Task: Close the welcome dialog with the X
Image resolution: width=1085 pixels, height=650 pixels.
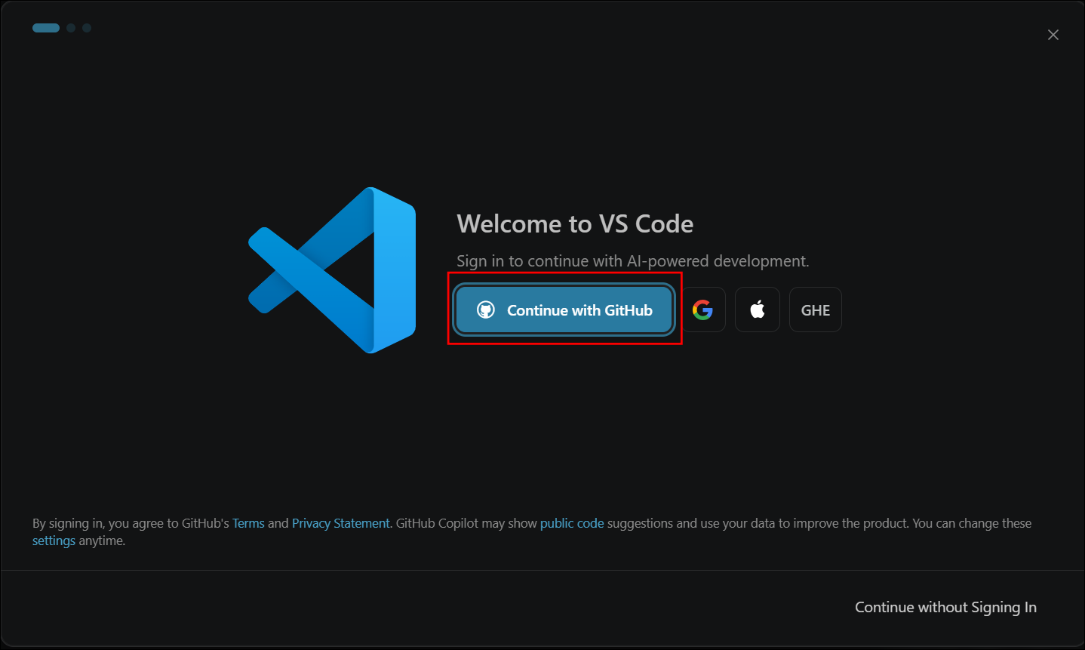Action: point(1053,35)
